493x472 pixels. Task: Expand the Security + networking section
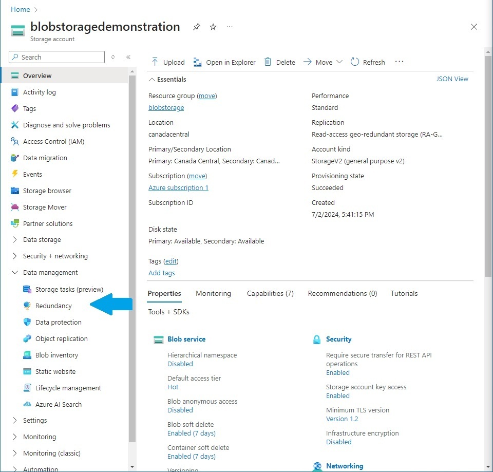click(x=14, y=256)
